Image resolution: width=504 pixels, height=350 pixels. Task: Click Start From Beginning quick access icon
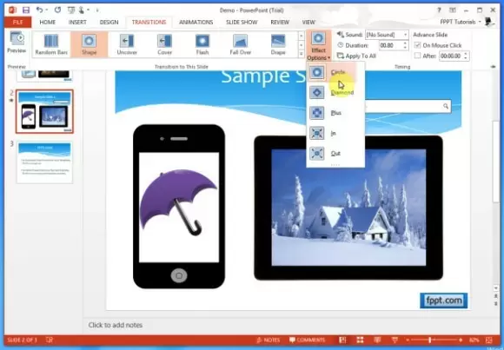(71, 10)
